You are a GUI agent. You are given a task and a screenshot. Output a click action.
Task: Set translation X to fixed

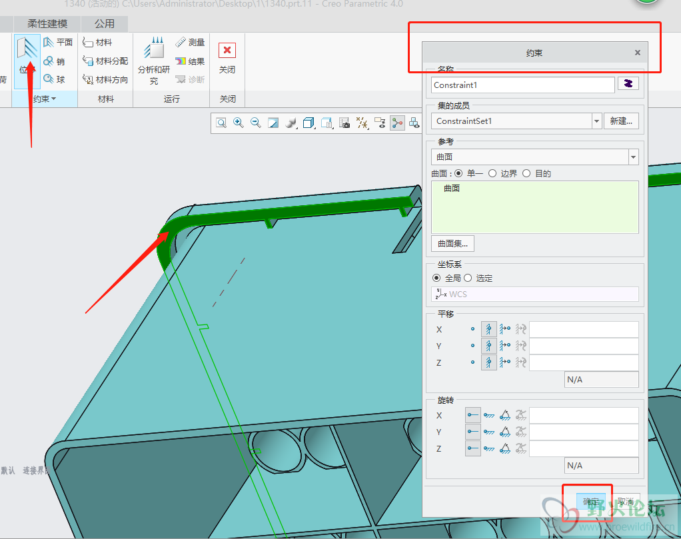point(488,329)
